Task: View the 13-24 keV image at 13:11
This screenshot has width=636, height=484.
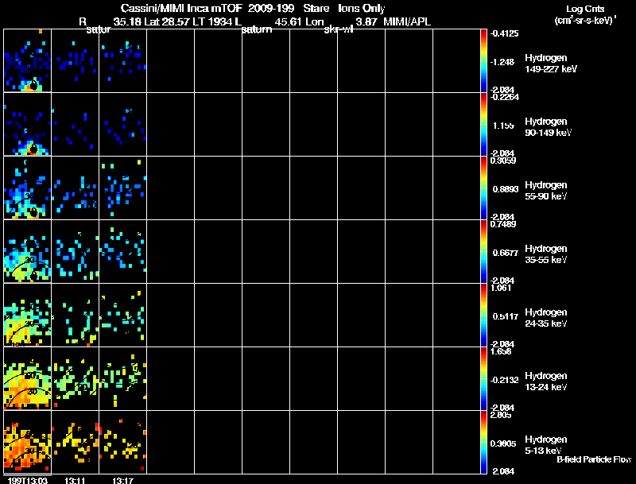Action: (x=75, y=378)
